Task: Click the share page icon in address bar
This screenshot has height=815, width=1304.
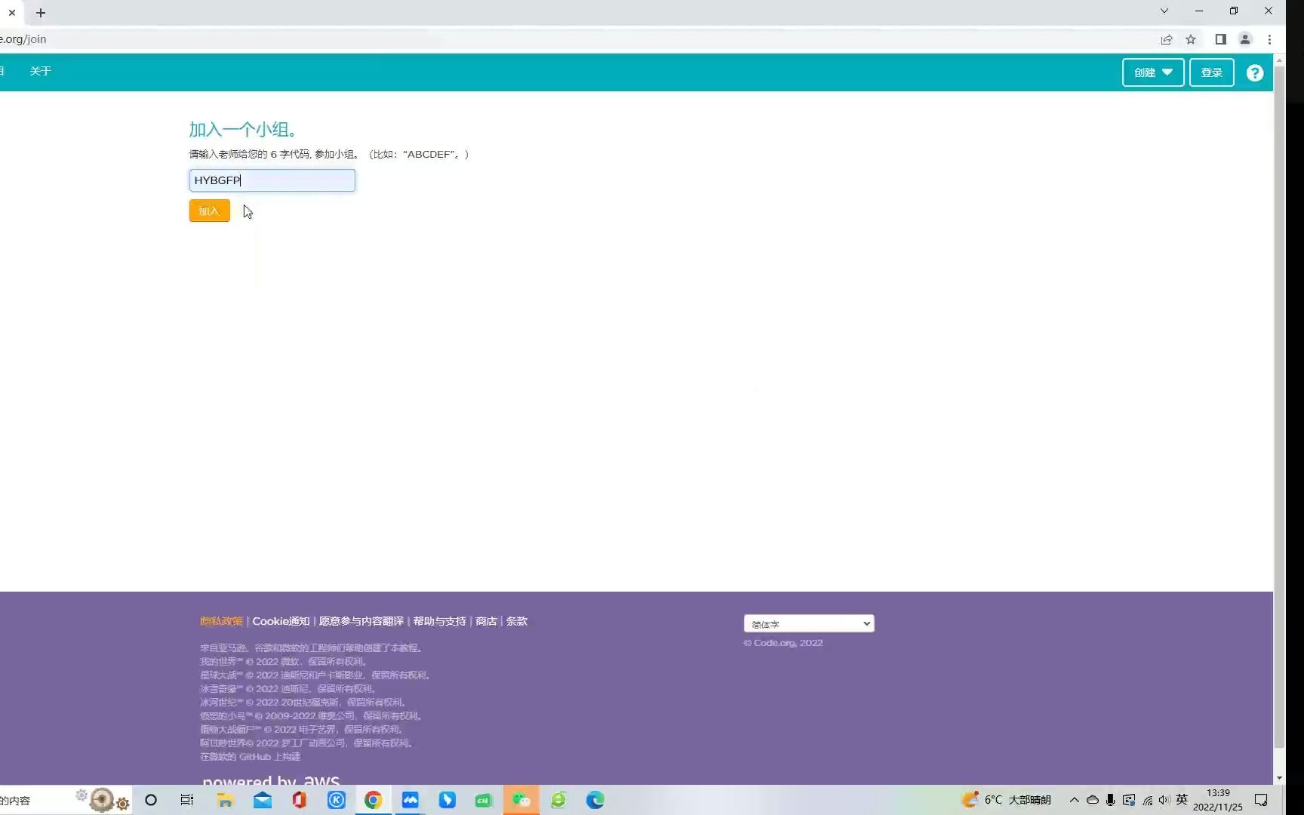Action: pyautogui.click(x=1167, y=39)
